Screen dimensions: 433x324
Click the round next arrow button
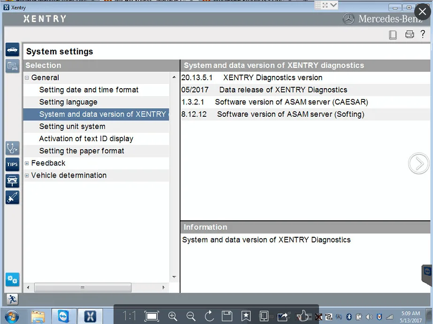pyautogui.click(x=418, y=163)
